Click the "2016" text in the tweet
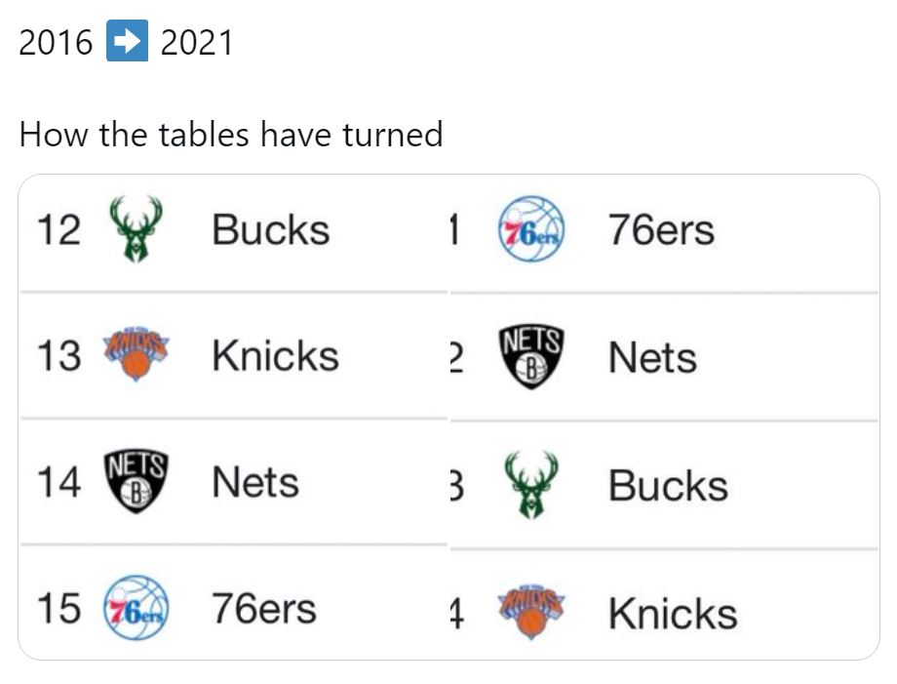 (56, 43)
